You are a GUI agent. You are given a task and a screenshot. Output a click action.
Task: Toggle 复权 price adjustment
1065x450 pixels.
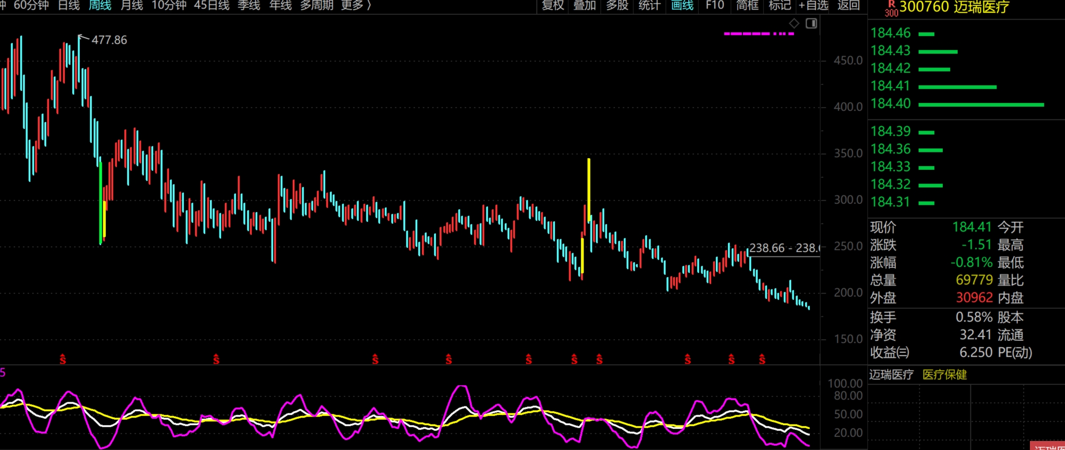coord(553,5)
